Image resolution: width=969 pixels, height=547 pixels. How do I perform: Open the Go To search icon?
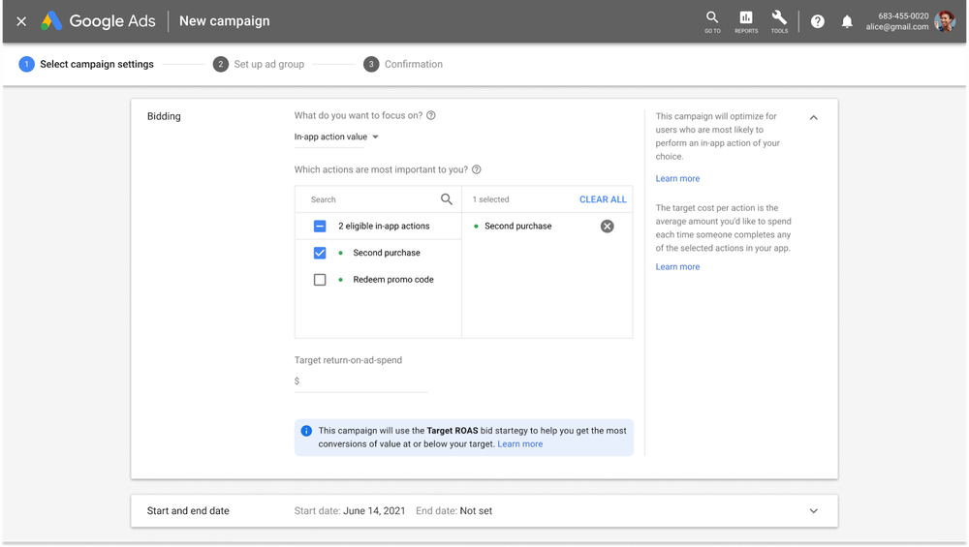point(712,20)
